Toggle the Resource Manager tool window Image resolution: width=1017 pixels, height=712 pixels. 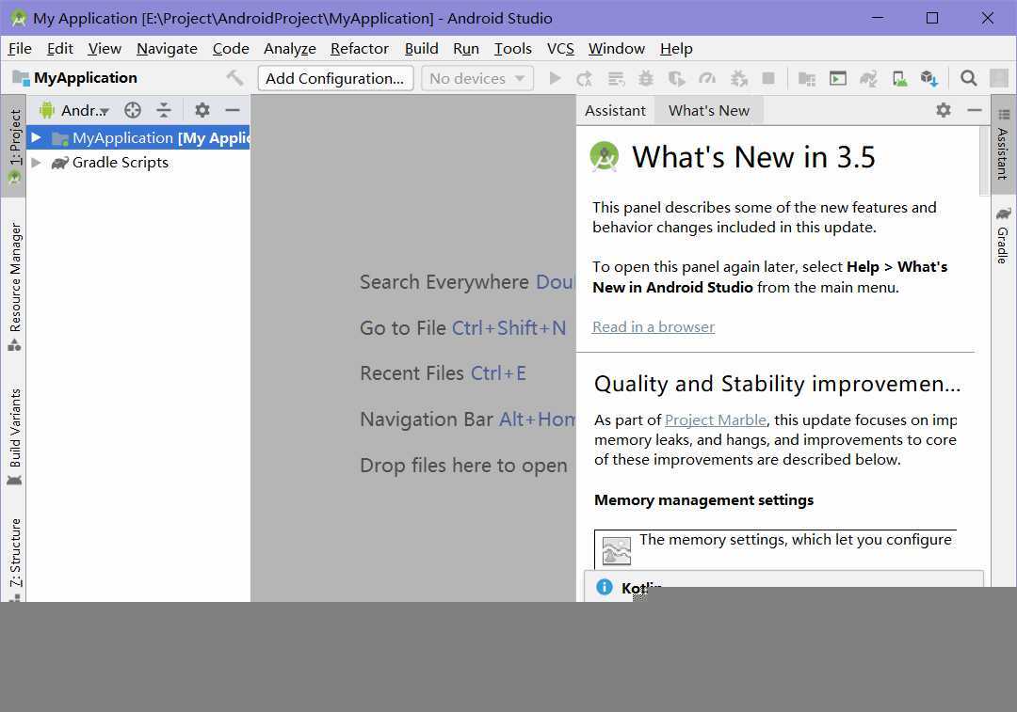click(14, 287)
